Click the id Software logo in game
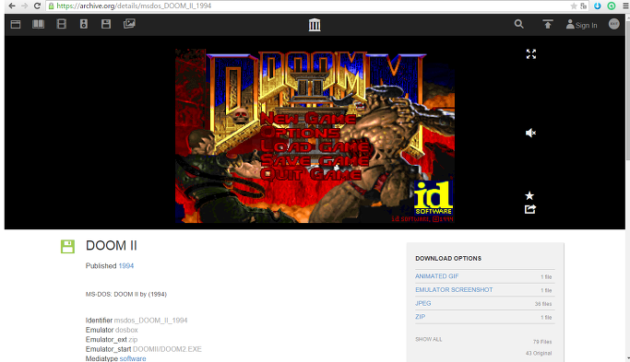The width and height of the screenshot is (630, 362). (434, 198)
